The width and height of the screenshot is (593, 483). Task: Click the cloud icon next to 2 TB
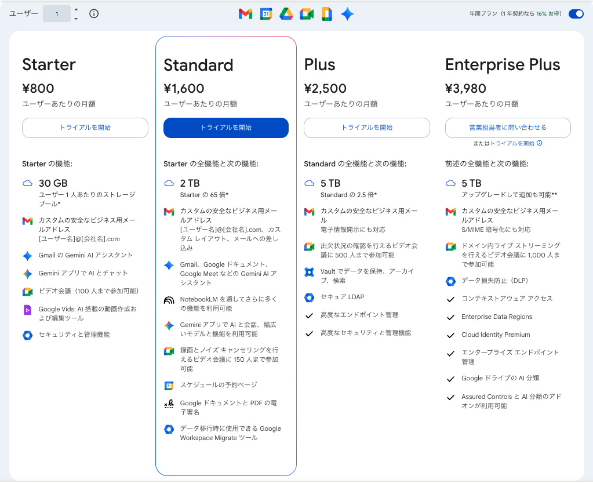point(169,183)
